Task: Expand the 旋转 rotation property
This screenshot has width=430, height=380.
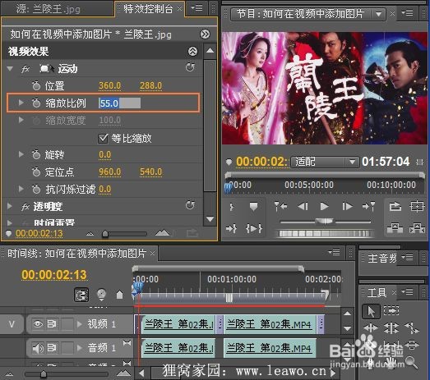Action: [x=21, y=154]
